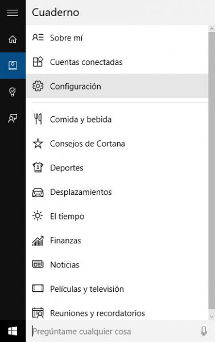215x342 pixels.
Task: Activate the microphone icon
Action: tap(204, 331)
